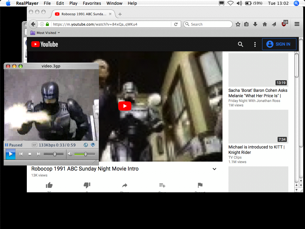The width and height of the screenshot is (305, 229).
Task: Click the SIGN IN button
Action: pos(279,44)
